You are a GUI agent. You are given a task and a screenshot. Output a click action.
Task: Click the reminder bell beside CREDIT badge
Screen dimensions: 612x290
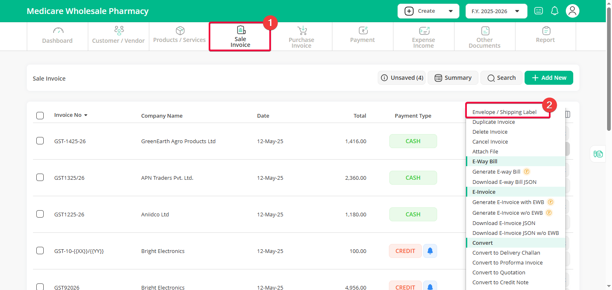tap(430, 251)
